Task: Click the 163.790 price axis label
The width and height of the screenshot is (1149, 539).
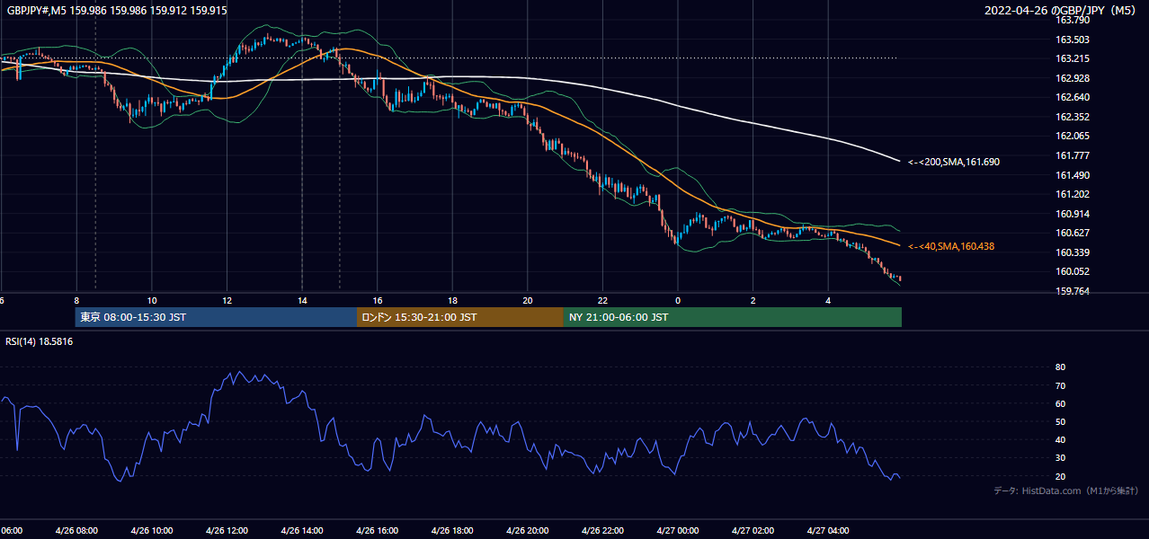Action: pyautogui.click(x=1073, y=20)
